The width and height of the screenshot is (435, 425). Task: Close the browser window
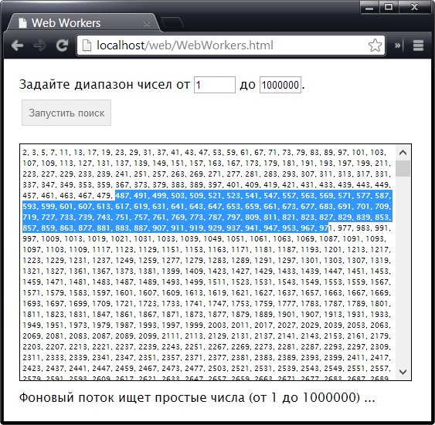(x=414, y=7)
